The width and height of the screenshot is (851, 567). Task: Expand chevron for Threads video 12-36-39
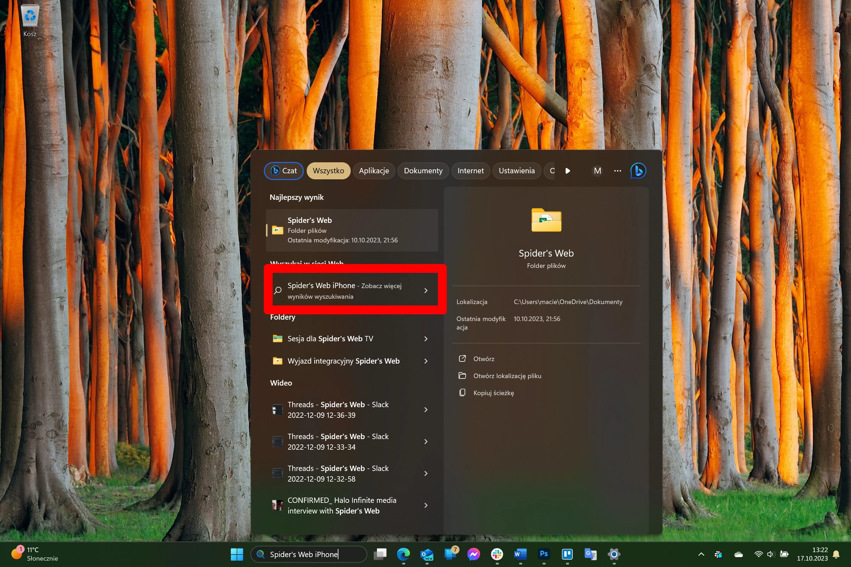(x=426, y=410)
